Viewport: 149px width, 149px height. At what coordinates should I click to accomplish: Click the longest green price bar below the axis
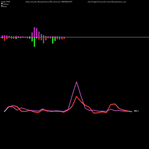pyautogui.click(x=34, y=42)
